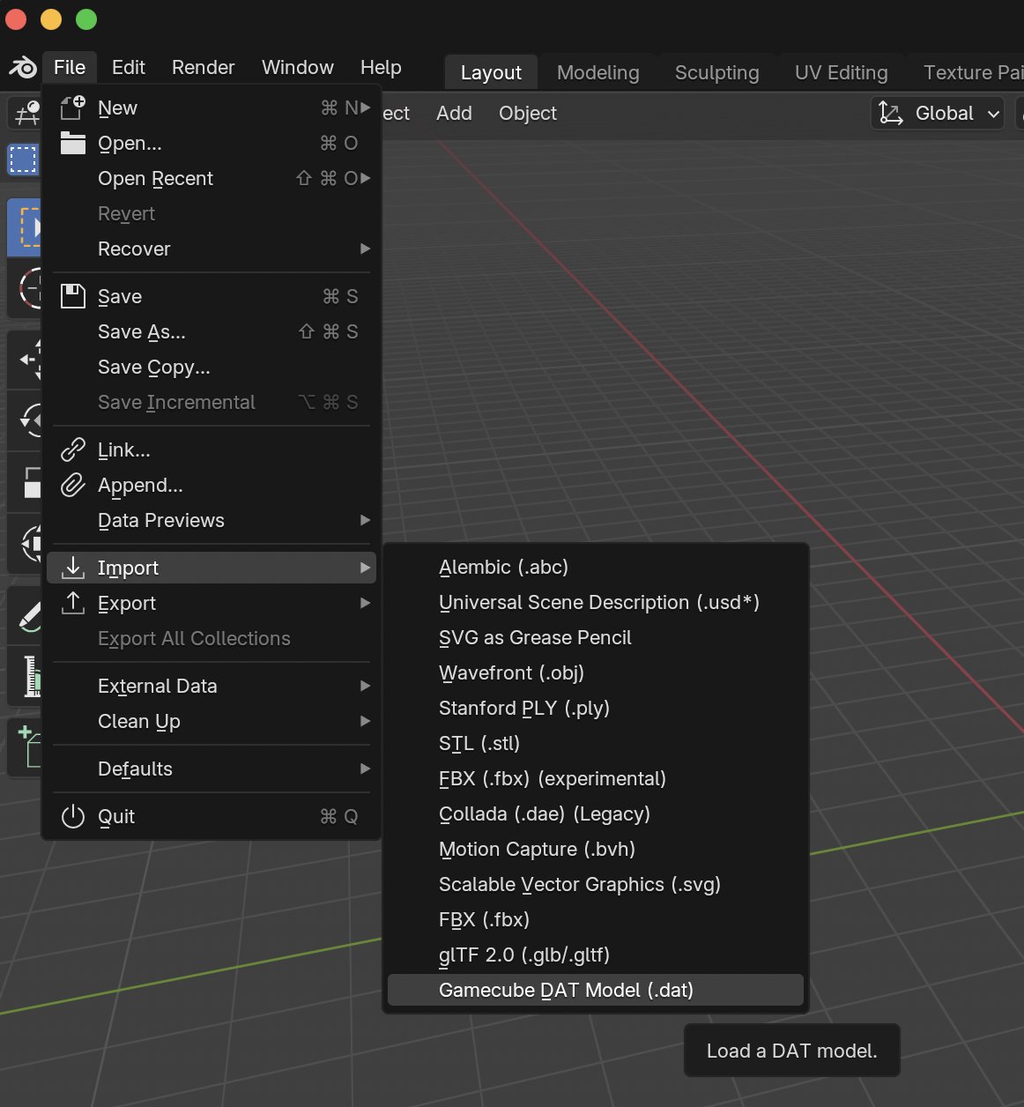Expand the Data Previews submenu

pyautogui.click(x=211, y=520)
